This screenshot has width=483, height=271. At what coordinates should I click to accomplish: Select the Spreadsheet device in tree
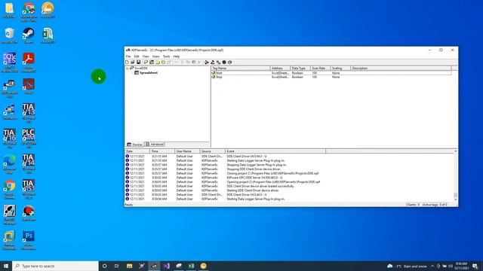(x=146, y=73)
